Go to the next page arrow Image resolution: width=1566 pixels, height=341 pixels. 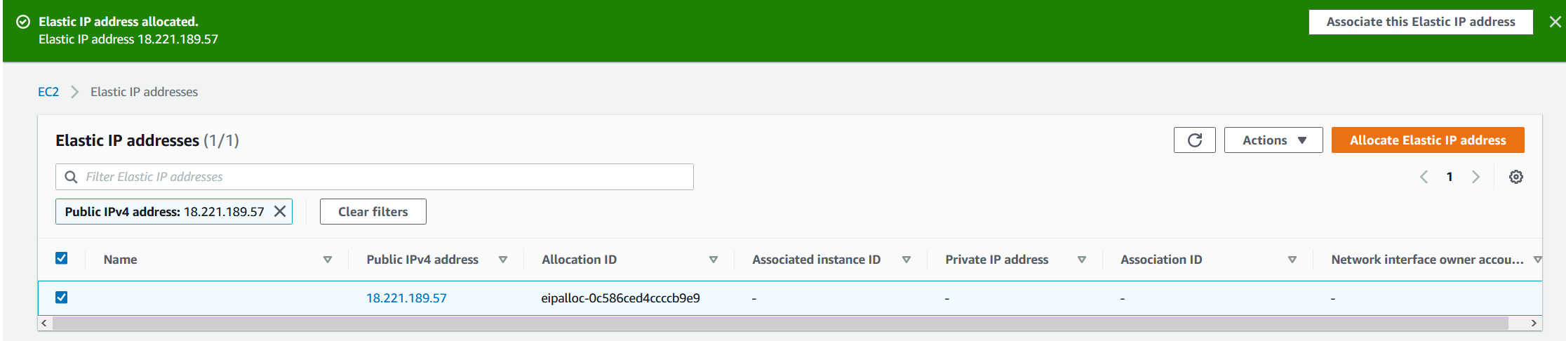[1475, 177]
